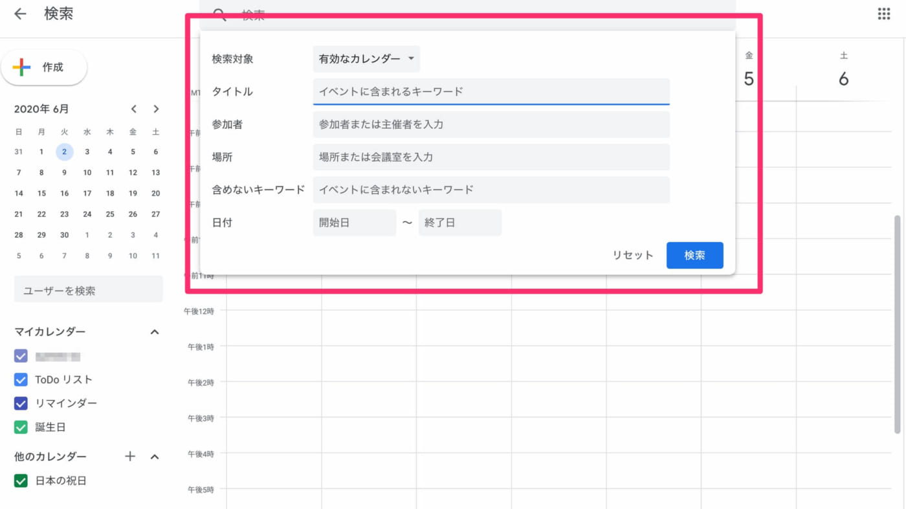The width and height of the screenshot is (906, 509).
Task: Focus the 場所 location field
Action: coord(491,157)
